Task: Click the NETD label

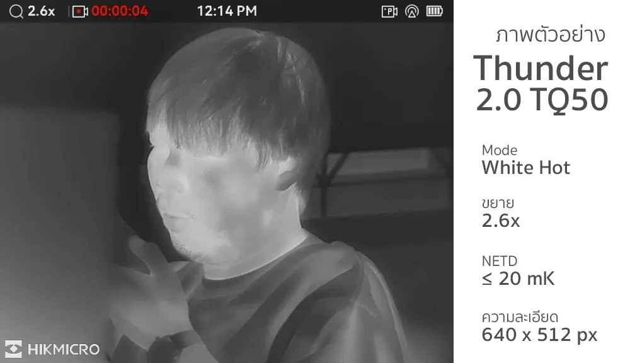Action: 500,262
